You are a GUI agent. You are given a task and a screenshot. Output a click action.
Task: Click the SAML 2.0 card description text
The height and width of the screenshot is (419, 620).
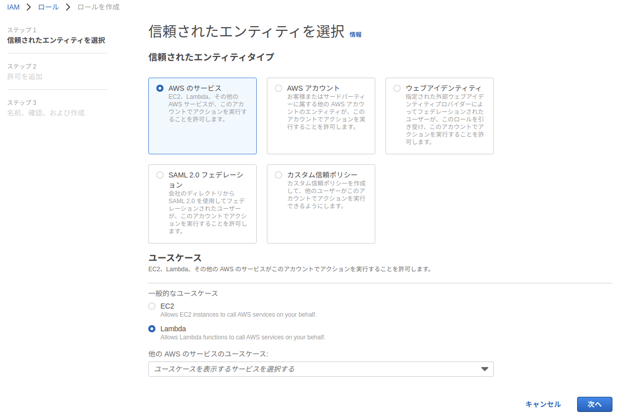point(208,212)
